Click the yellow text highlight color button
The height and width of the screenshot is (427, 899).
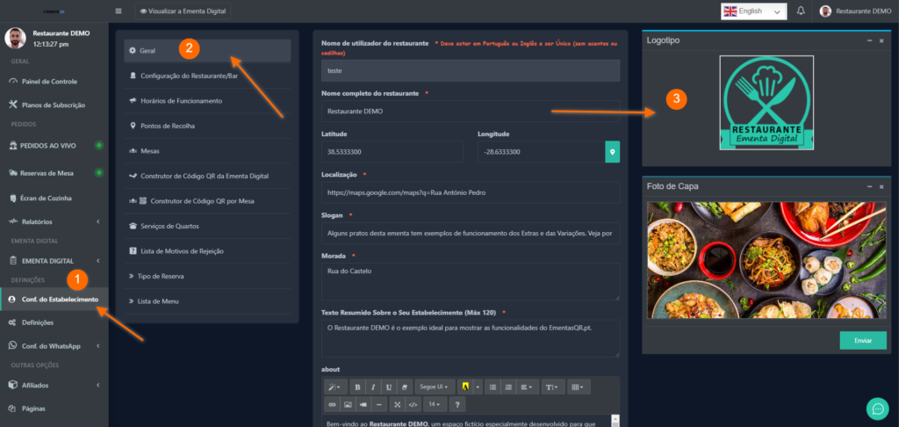(x=464, y=387)
